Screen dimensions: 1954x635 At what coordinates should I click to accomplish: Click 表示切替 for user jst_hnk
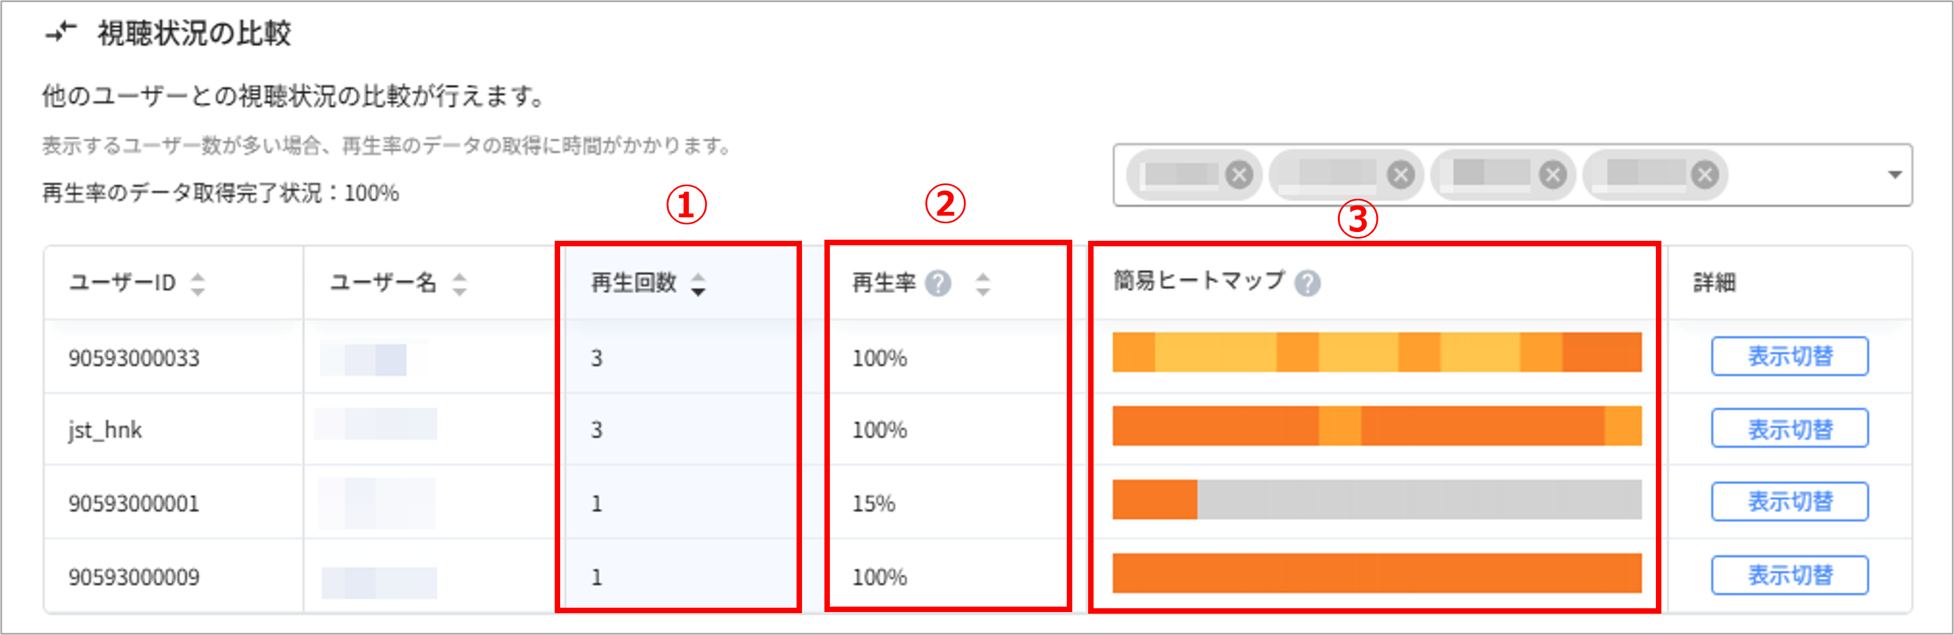[1790, 429]
